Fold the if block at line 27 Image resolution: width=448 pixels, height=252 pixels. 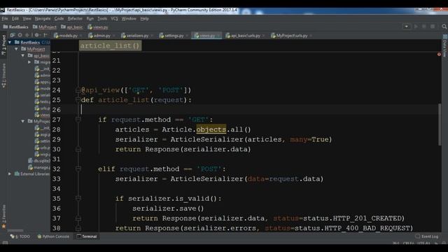click(78, 120)
